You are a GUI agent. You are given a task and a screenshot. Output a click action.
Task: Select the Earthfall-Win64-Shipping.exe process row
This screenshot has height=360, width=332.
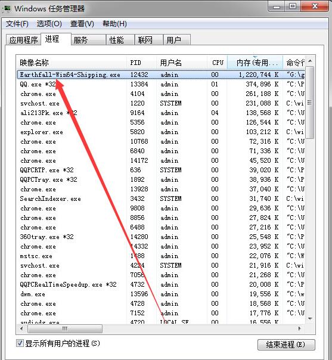(x=161, y=75)
